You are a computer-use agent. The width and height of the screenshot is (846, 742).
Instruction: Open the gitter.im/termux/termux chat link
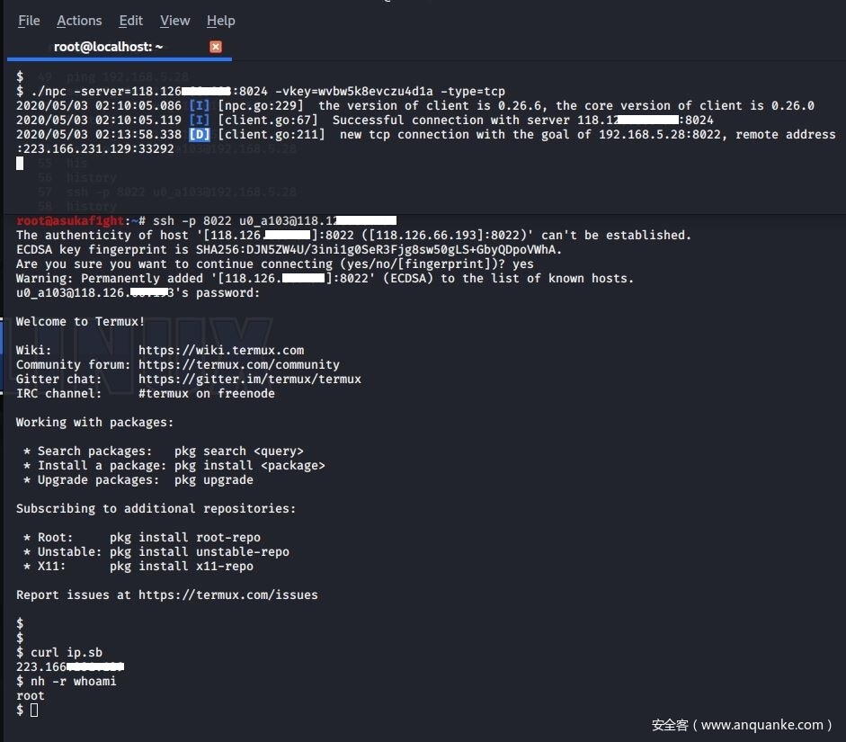click(250, 379)
